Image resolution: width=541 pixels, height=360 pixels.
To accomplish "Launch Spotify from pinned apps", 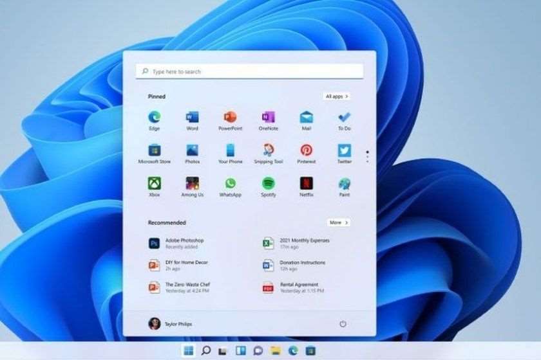I will 268,187.
